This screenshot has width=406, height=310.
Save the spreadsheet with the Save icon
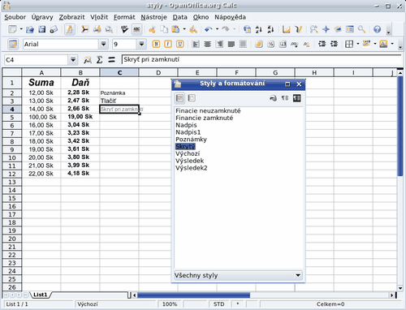(41, 29)
